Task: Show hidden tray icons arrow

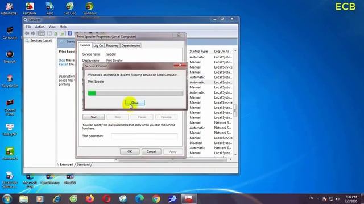Action: (x=318, y=199)
